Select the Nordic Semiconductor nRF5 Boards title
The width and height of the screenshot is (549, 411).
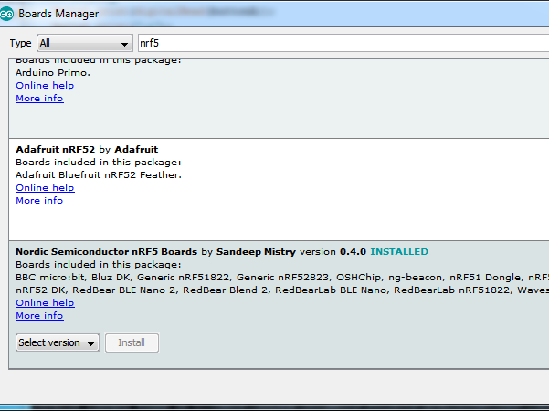107,252
